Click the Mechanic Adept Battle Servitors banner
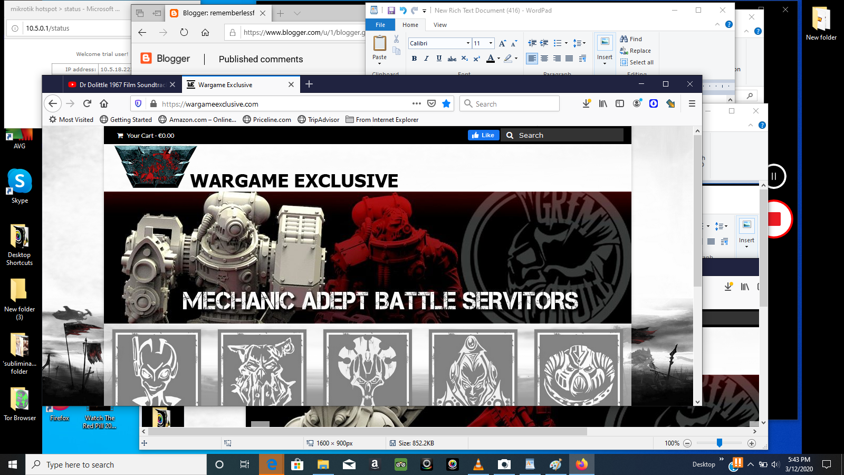 pos(368,258)
